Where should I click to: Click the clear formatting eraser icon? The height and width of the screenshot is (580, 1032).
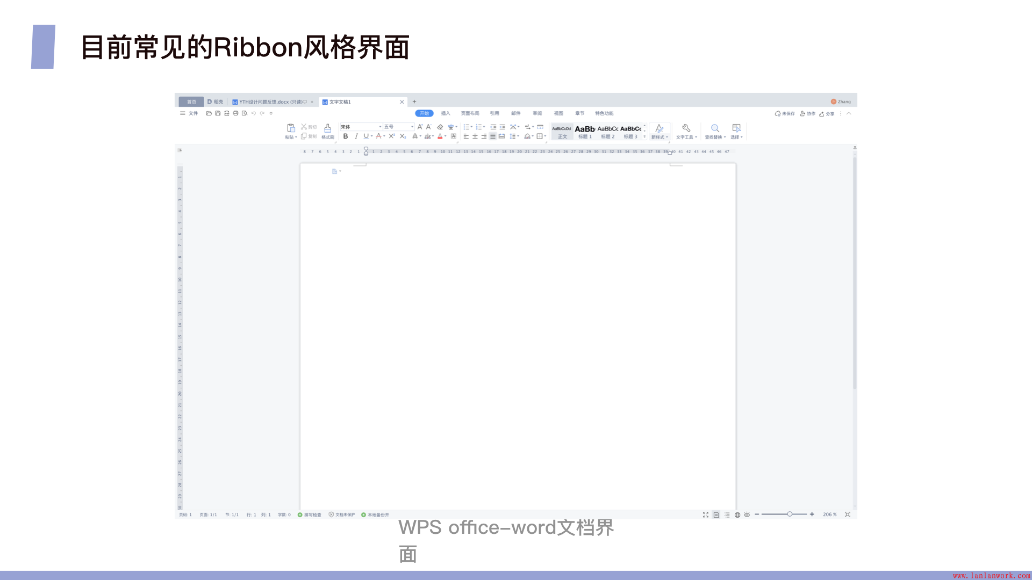[440, 127]
